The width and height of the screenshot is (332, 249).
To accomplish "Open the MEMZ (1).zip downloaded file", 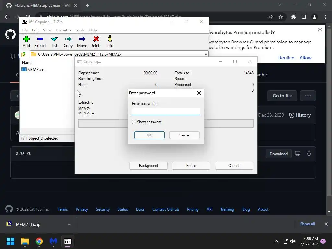I will coord(28,224).
